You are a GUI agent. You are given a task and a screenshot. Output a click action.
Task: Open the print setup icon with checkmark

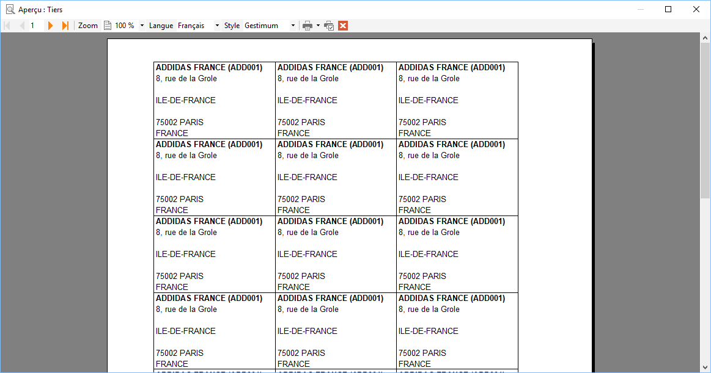tap(329, 26)
